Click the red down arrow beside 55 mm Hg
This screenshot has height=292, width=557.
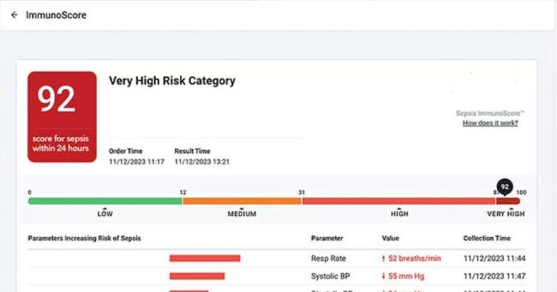click(x=384, y=276)
